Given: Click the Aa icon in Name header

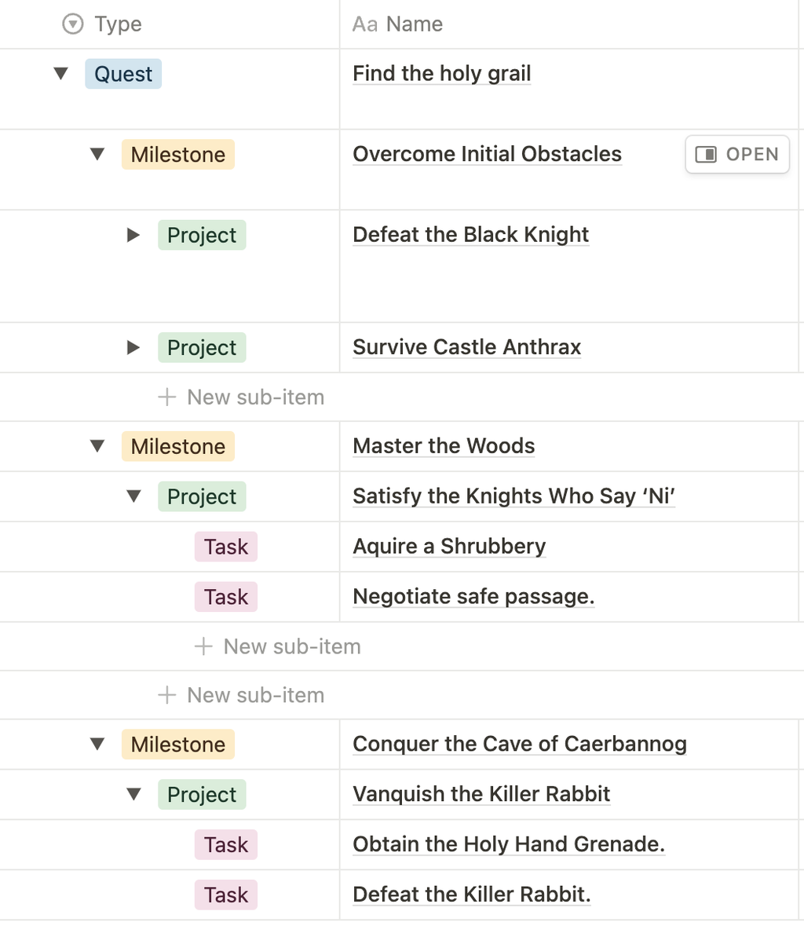Looking at the screenshot, I should 365,24.
